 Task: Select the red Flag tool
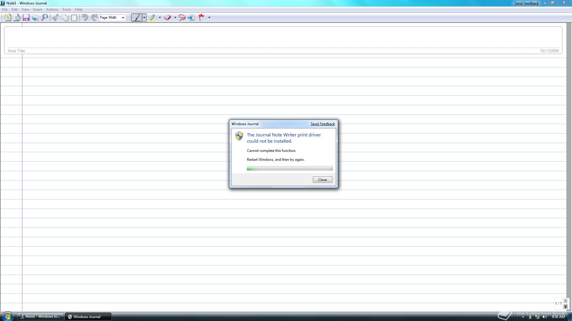[202, 18]
